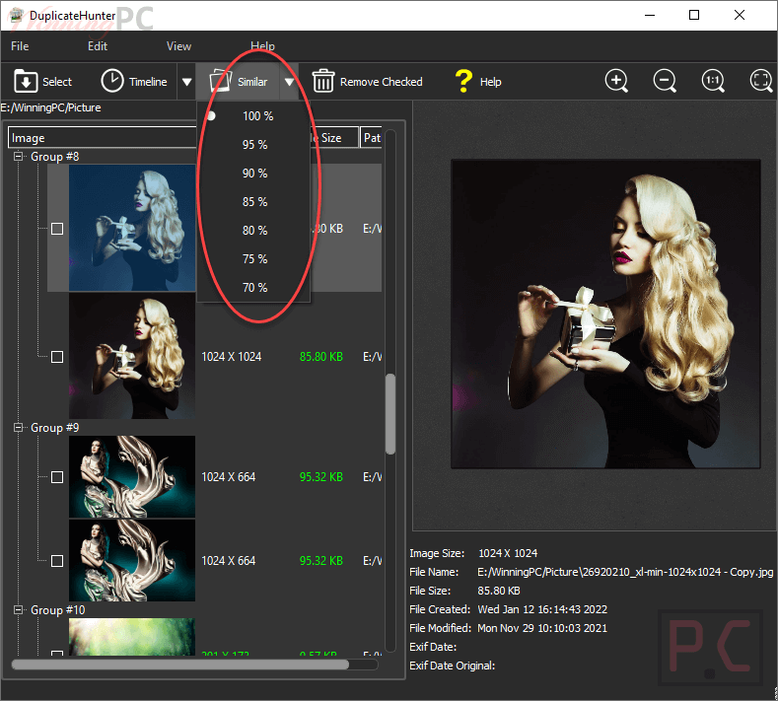Check the blue-tinted image in Group #8
Screen dimensions: 778x701
point(57,229)
